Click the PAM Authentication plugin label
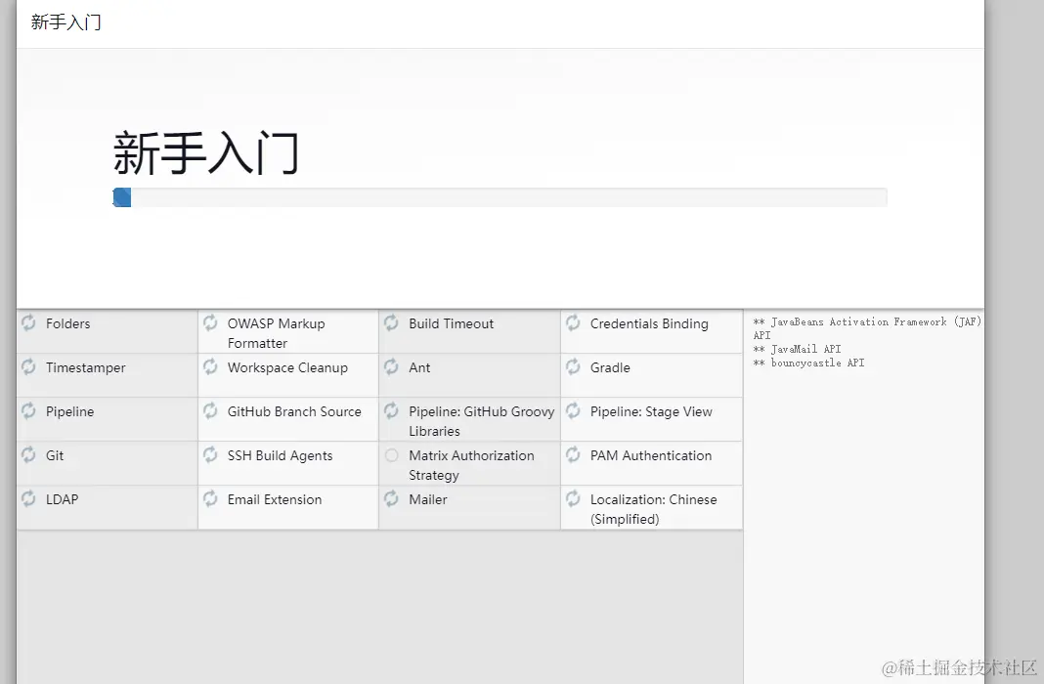1044x684 pixels. click(651, 455)
